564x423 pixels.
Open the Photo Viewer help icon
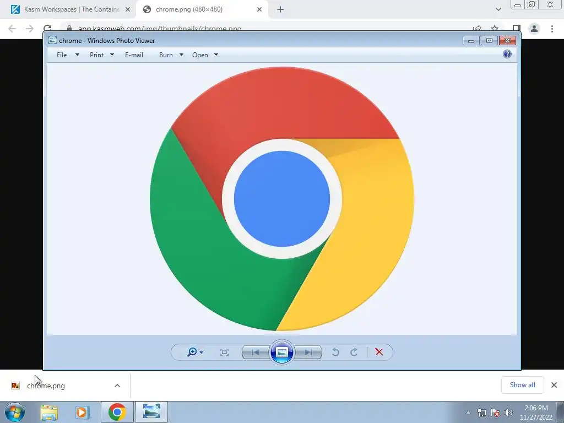click(507, 55)
